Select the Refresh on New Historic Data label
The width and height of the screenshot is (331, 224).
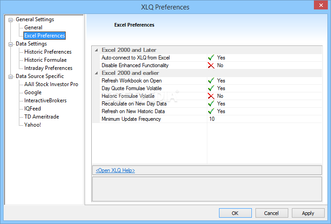[133, 111]
